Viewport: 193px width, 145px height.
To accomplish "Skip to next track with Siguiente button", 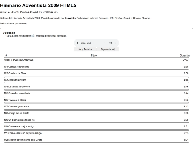I will [108, 49].
